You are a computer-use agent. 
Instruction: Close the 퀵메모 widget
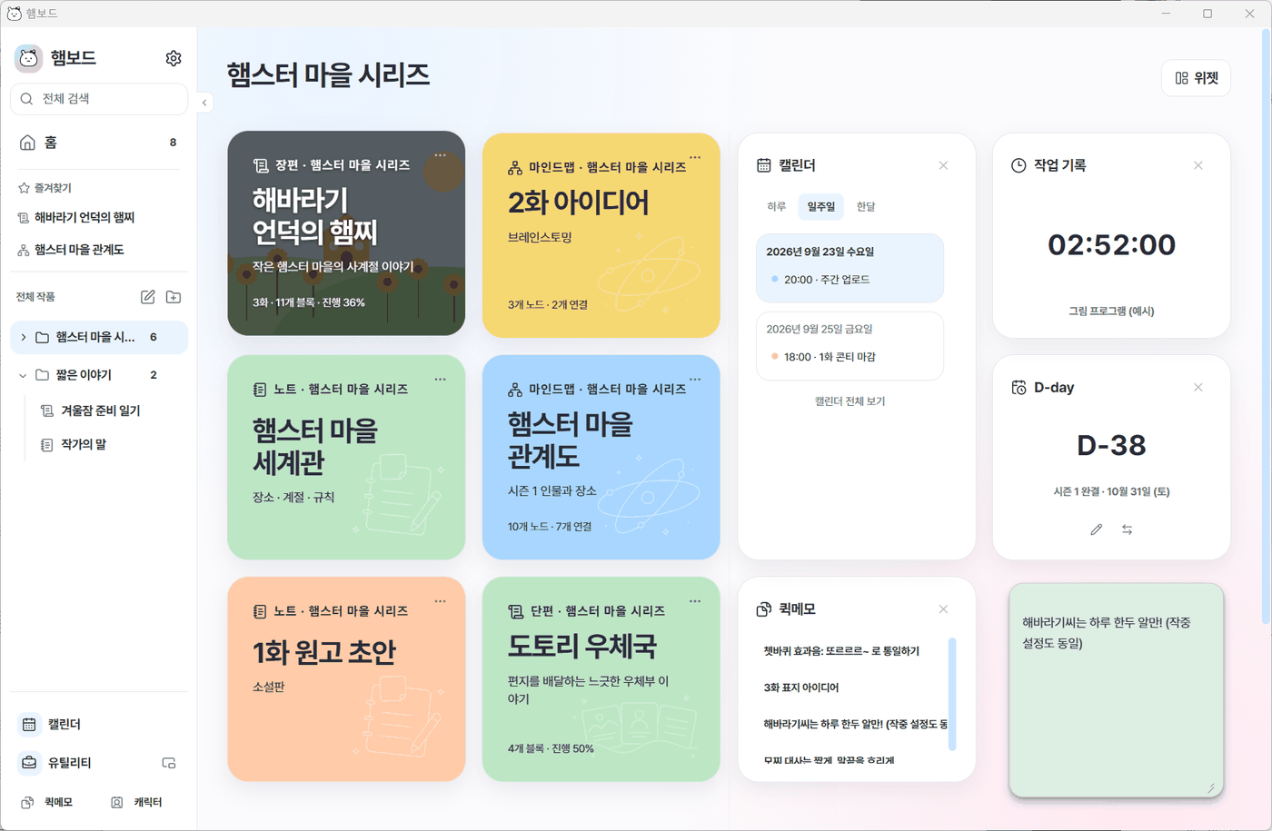(943, 609)
